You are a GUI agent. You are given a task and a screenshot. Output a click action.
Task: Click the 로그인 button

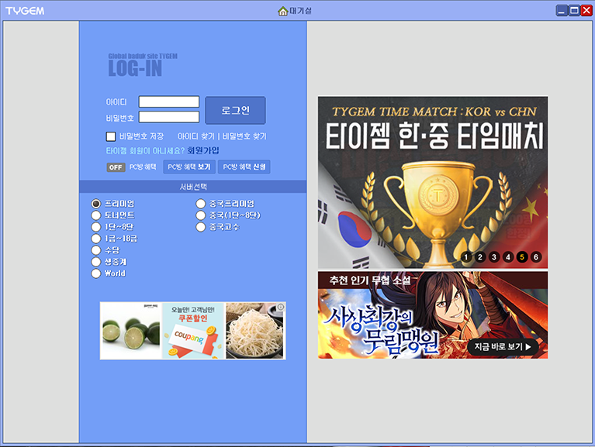click(235, 110)
